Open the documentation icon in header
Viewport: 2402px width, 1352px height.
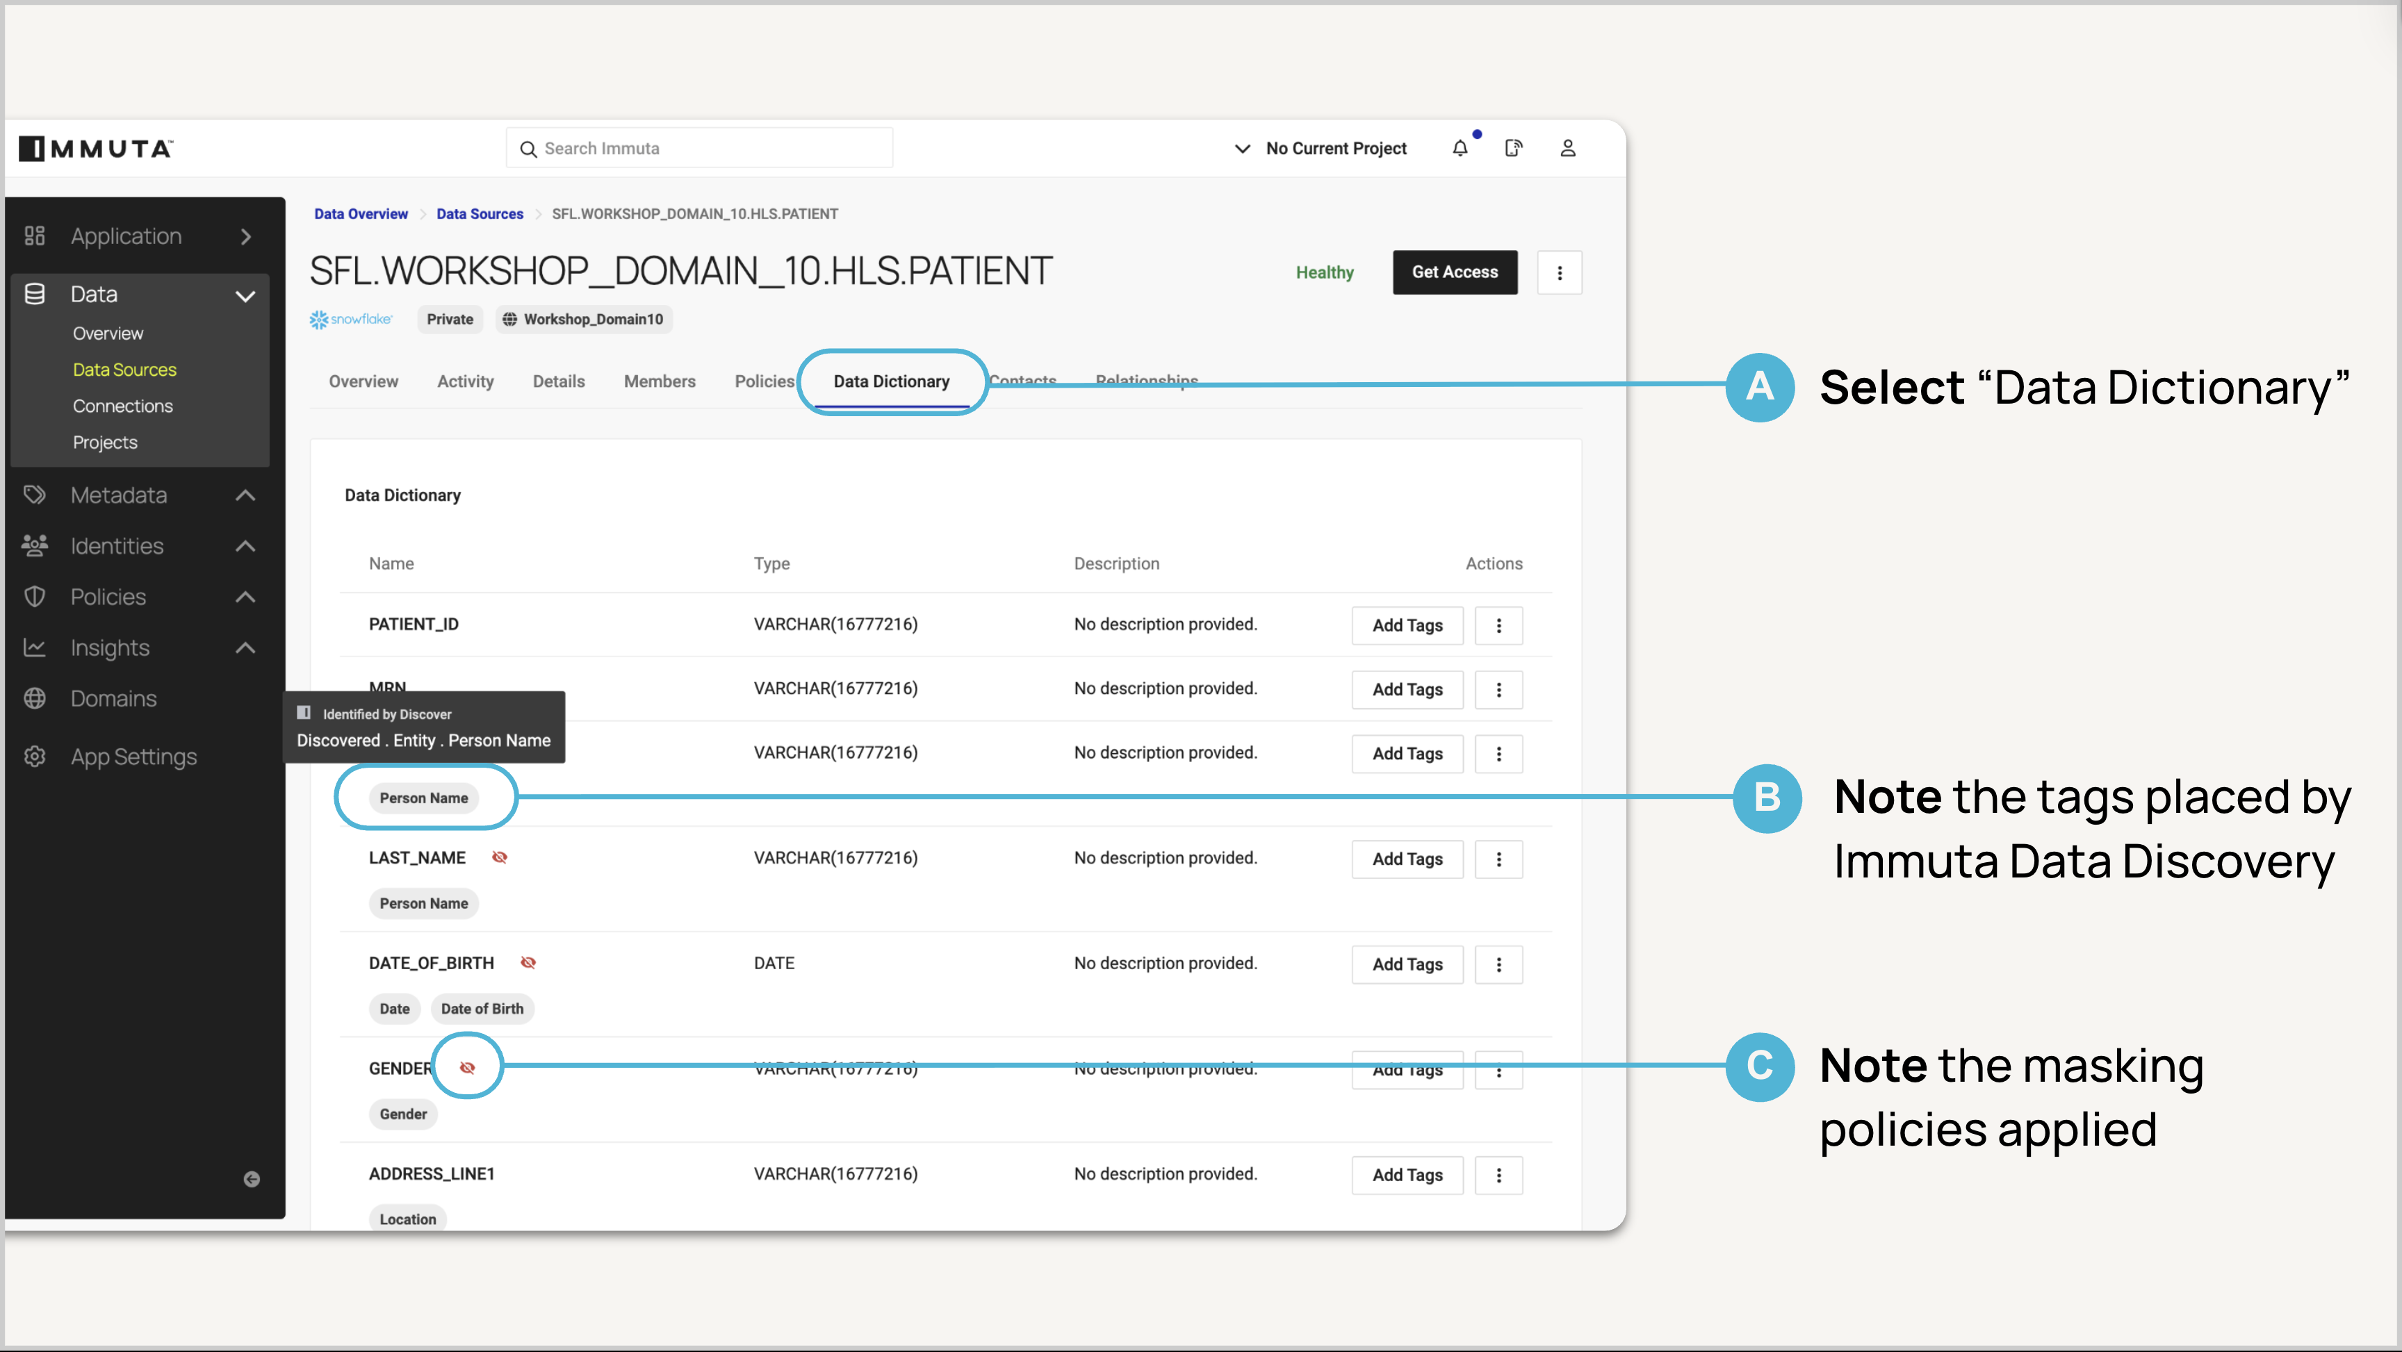point(1513,148)
